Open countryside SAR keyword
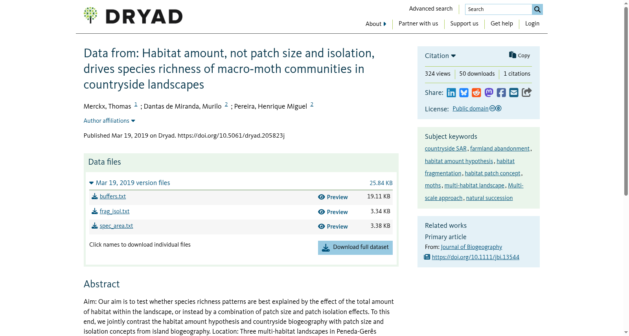The image size is (629, 336). [x=446, y=149]
